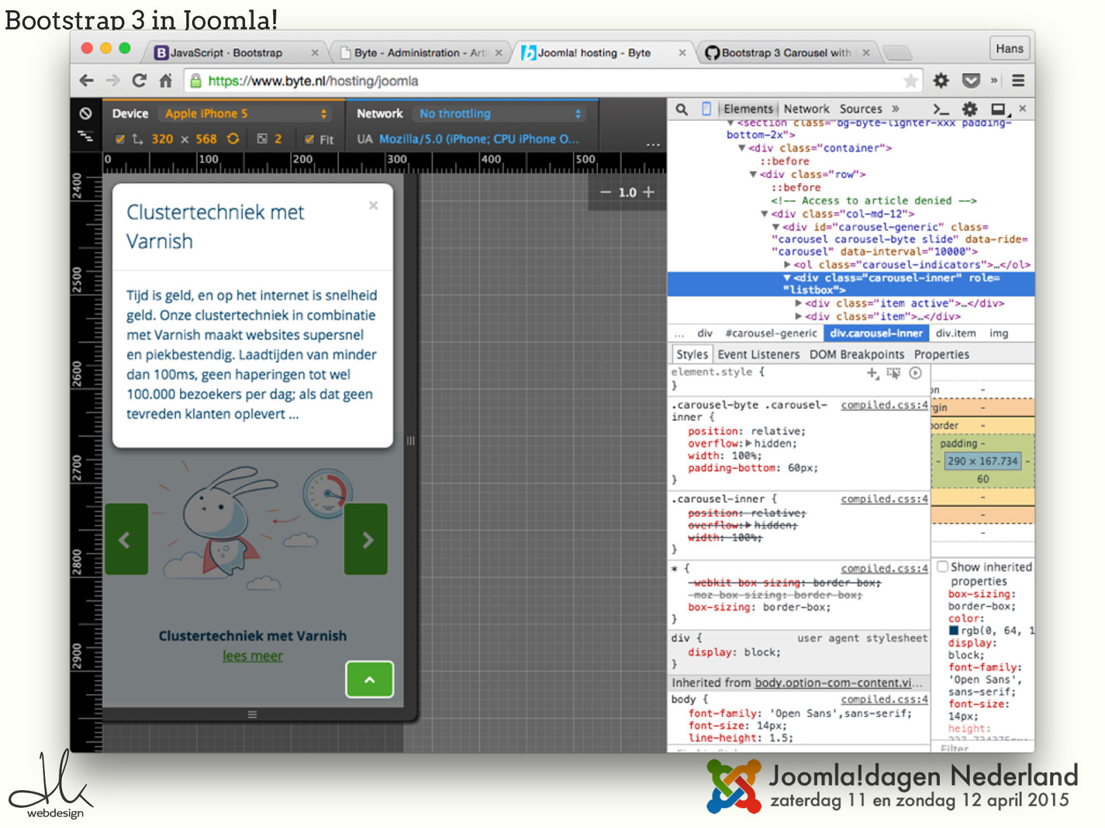
Task: Go back with the browser back arrow
Action: coord(86,81)
